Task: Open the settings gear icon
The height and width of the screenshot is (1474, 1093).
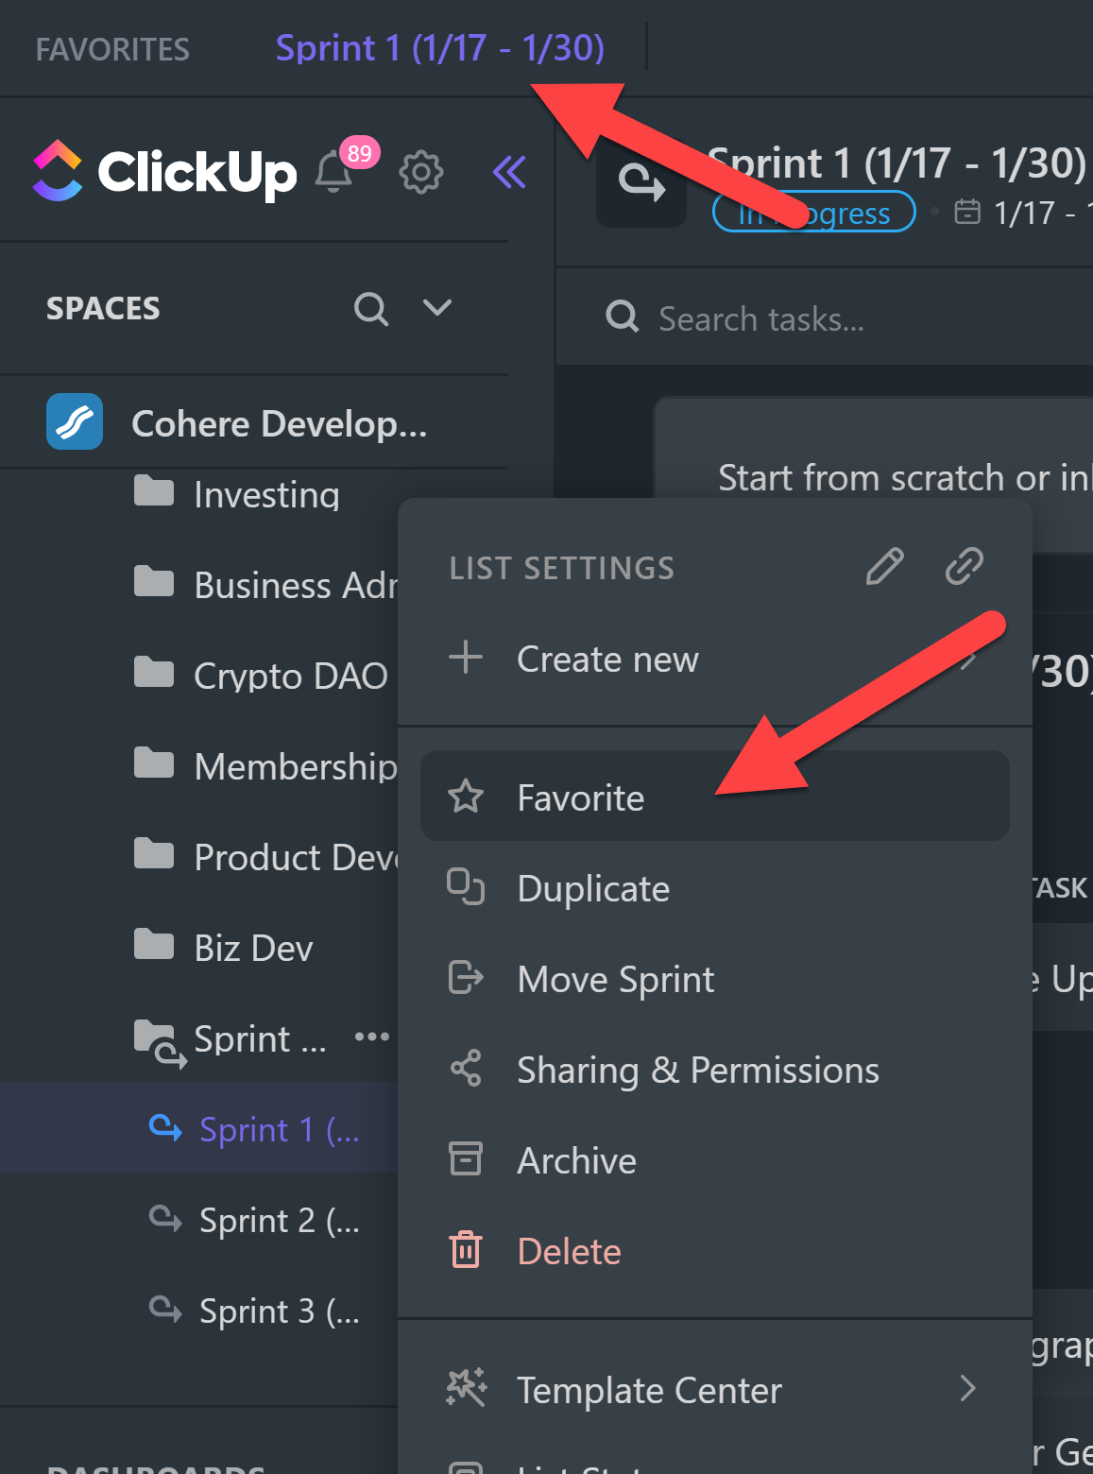Action: (420, 172)
